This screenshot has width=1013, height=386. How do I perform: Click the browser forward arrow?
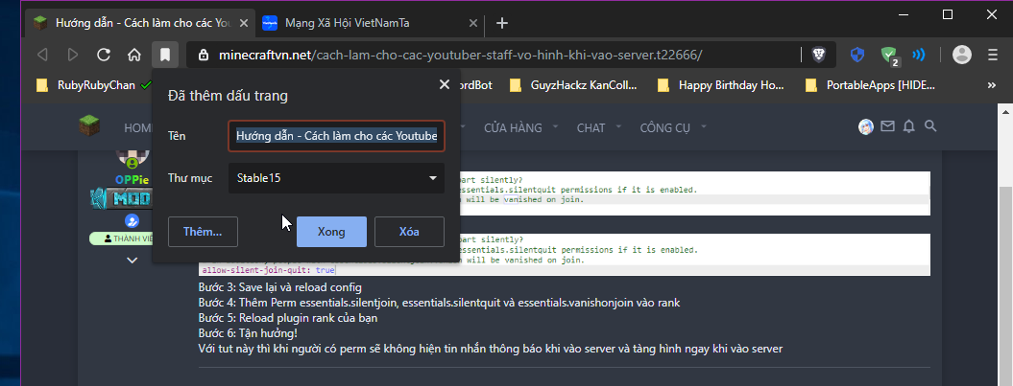tap(73, 55)
